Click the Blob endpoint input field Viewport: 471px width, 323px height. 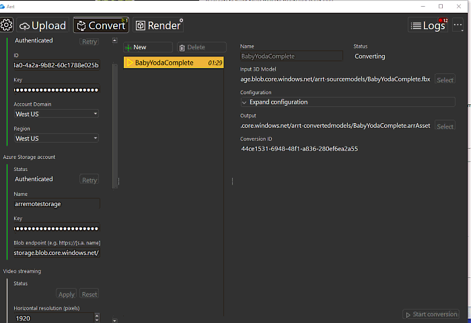pos(57,253)
